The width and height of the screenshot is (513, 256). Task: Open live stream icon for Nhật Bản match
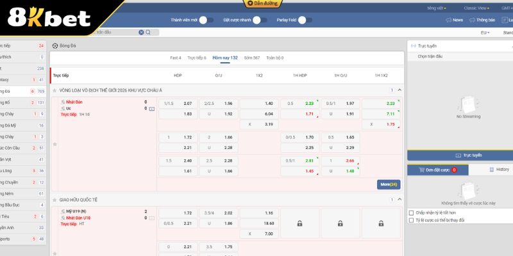click(152, 109)
